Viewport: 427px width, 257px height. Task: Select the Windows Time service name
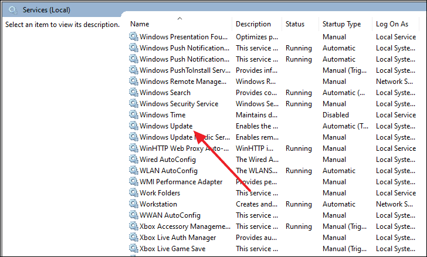162,115
